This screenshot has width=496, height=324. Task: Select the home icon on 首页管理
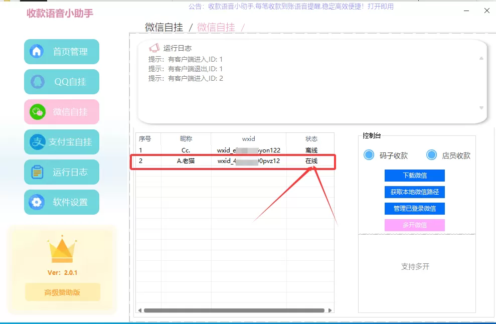(x=37, y=51)
